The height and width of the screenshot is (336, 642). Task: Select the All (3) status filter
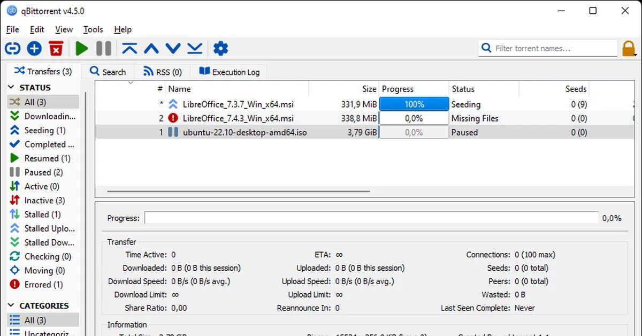click(43, 102)
